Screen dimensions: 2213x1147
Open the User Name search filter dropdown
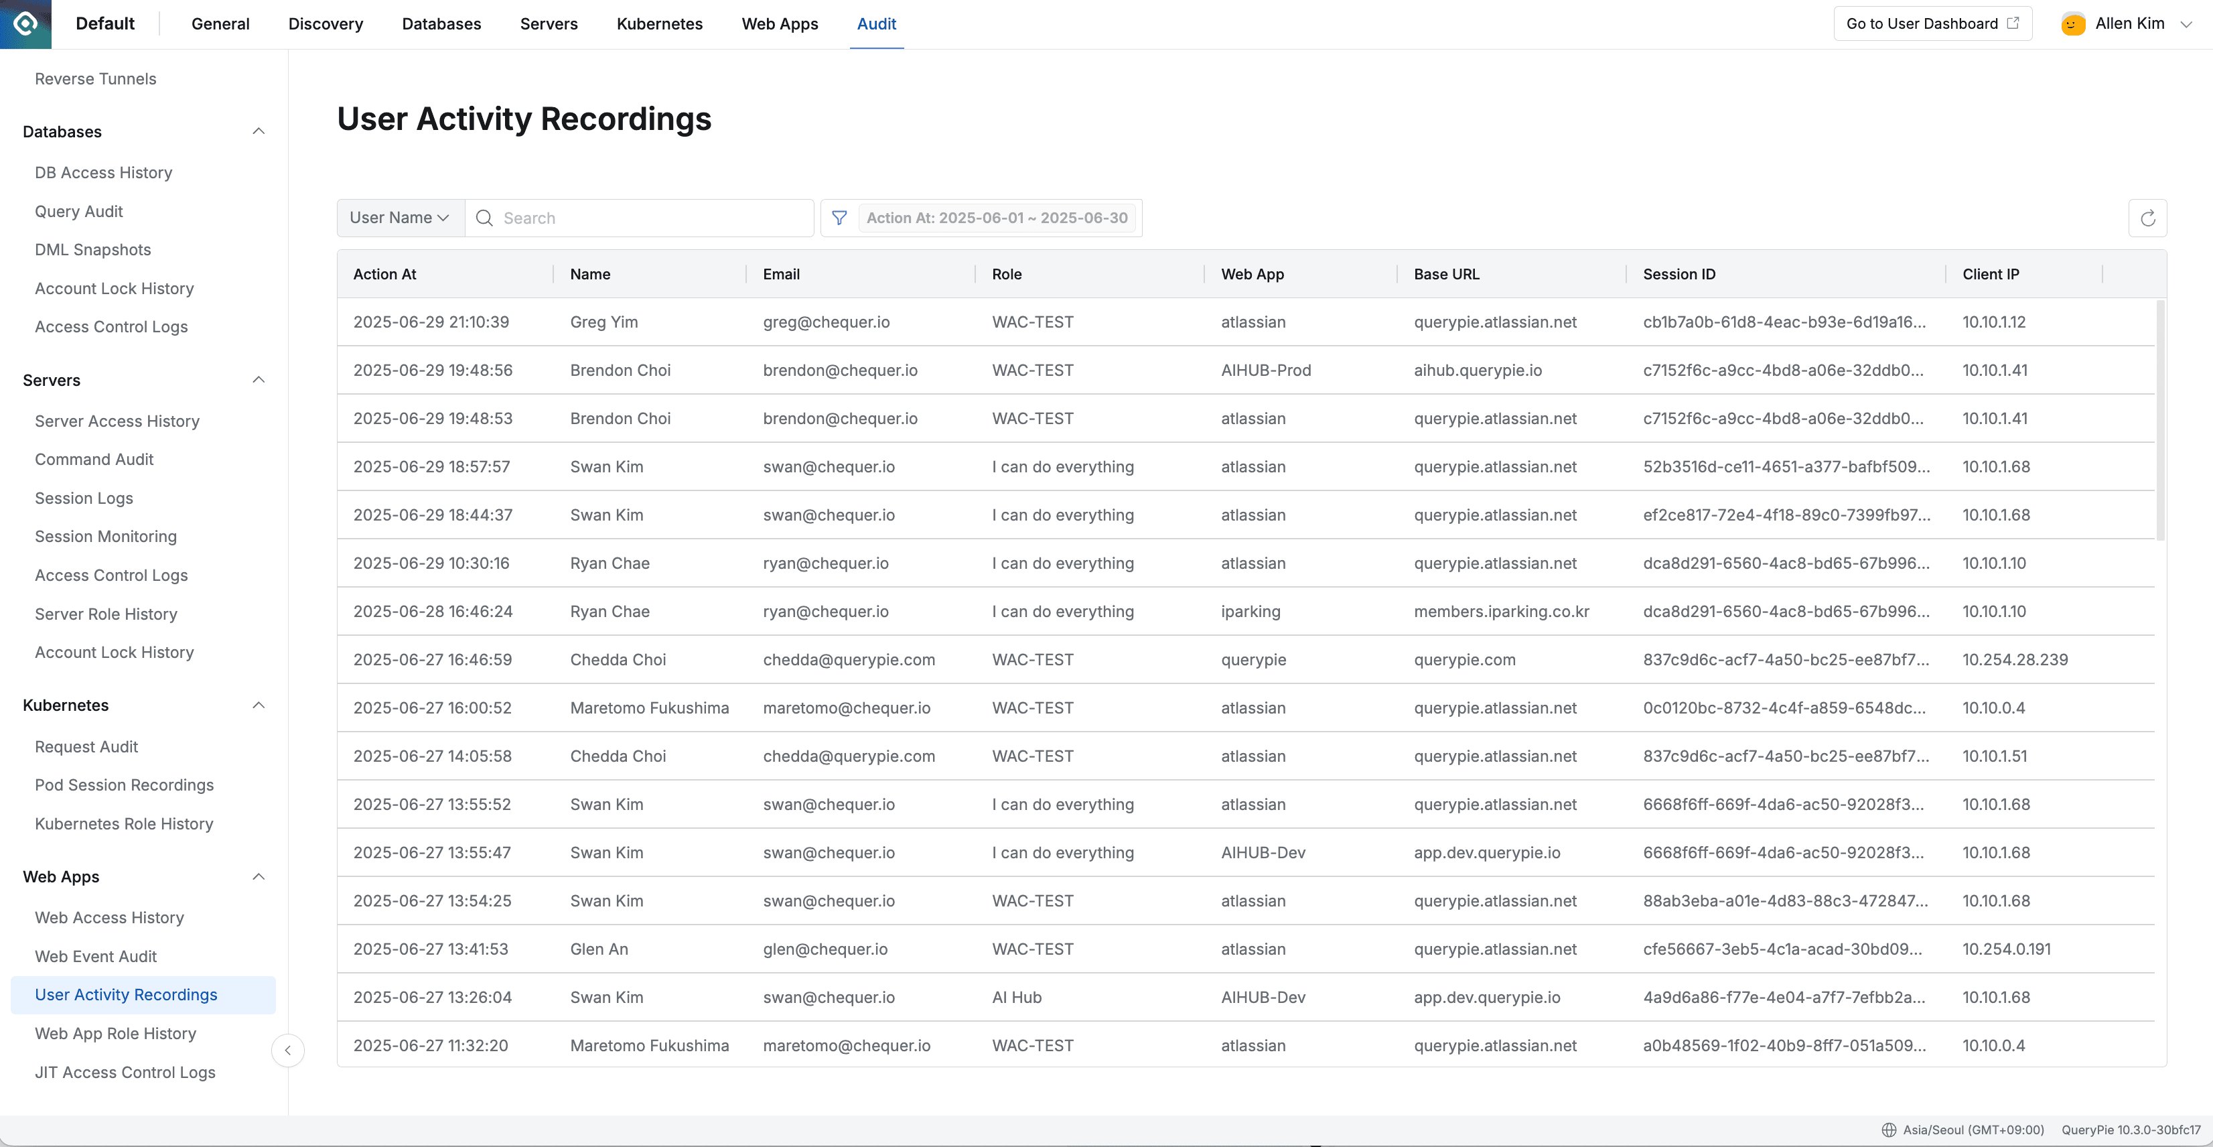[399, 217]
